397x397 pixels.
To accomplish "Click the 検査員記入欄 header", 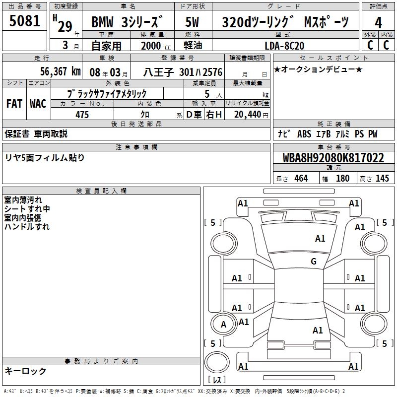I will point(101,191).
